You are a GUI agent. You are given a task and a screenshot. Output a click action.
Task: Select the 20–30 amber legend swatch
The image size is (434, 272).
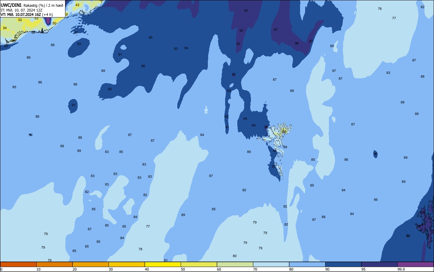click(x=91, y=264)
